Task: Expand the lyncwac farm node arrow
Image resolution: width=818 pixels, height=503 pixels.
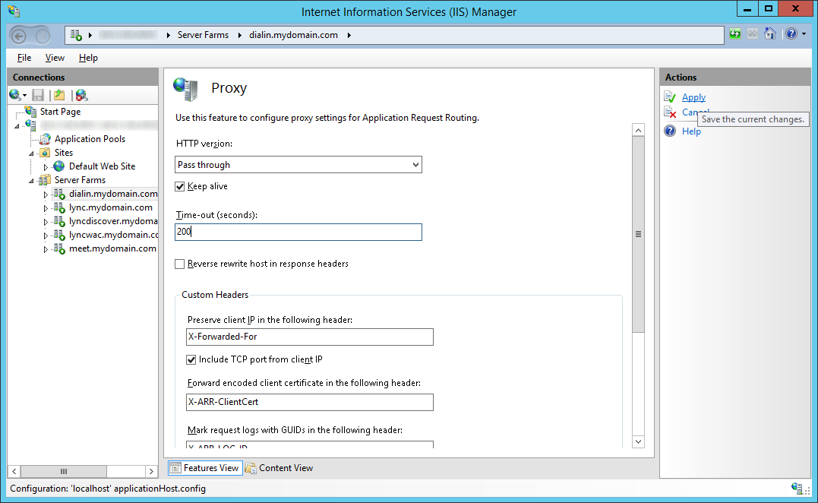Action: 46,236
